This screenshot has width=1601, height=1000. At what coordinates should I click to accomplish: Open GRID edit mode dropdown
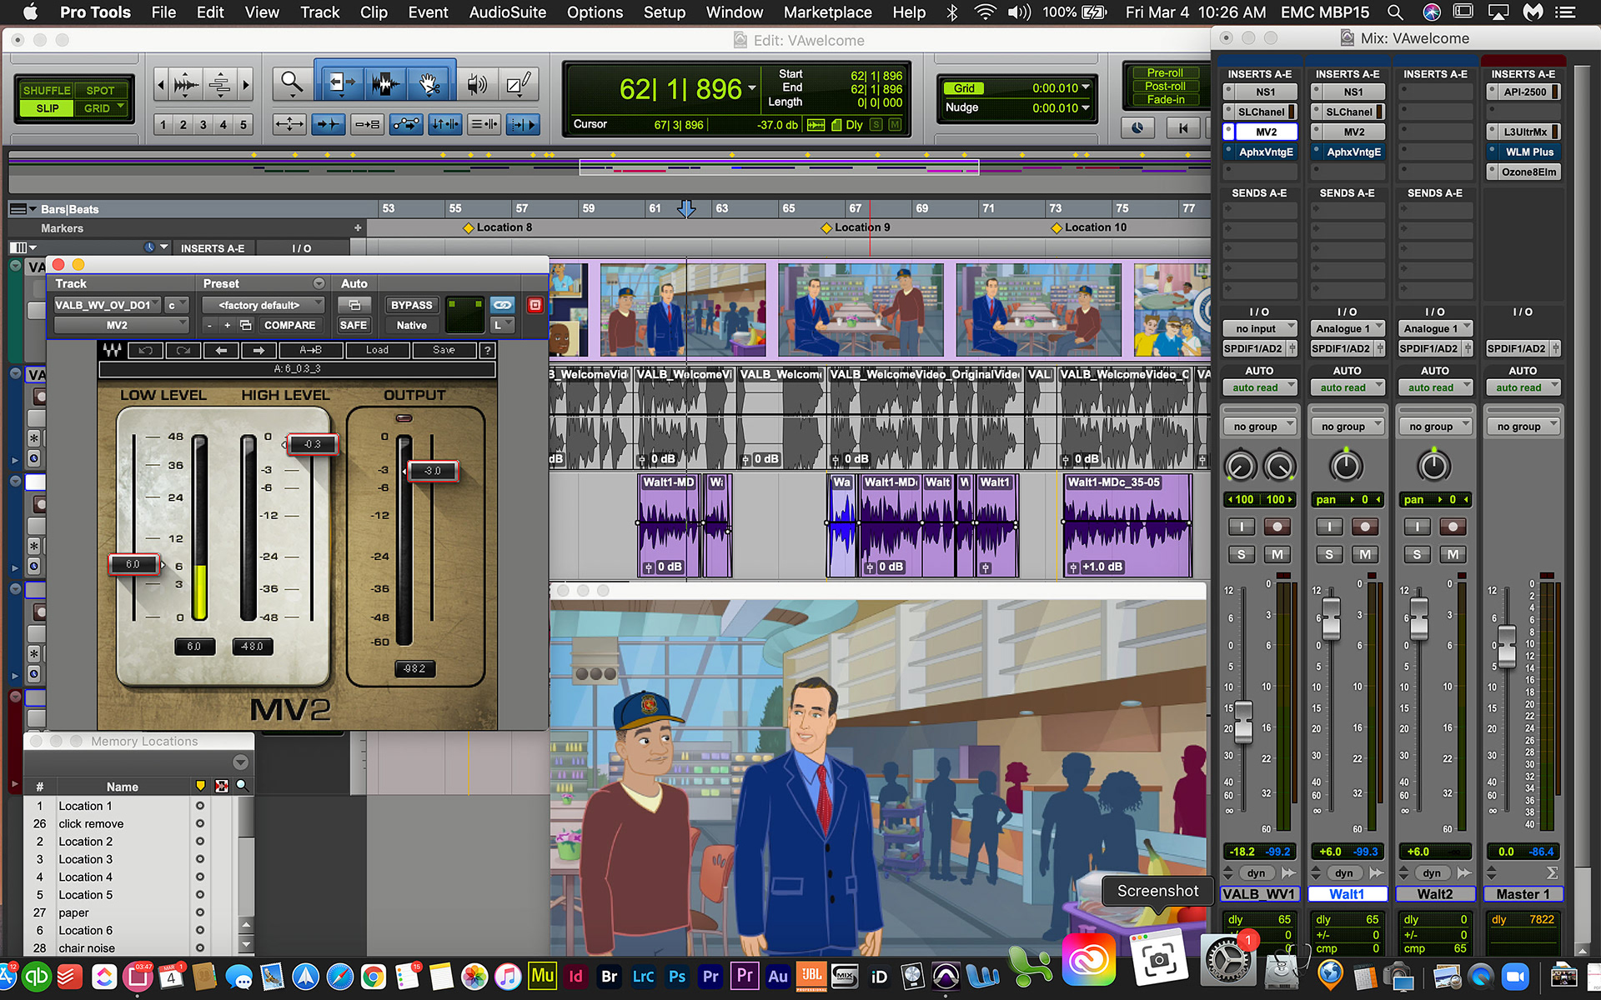point(101,108)
